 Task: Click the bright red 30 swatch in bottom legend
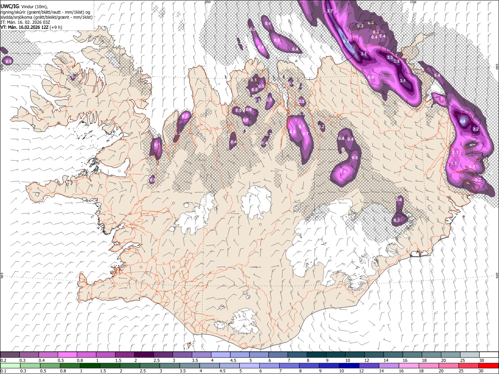click(489, 365)
